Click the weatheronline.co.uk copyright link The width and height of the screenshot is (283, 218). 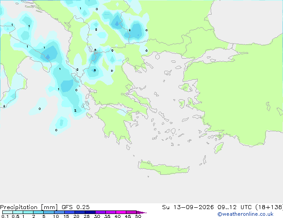point(246,214)
